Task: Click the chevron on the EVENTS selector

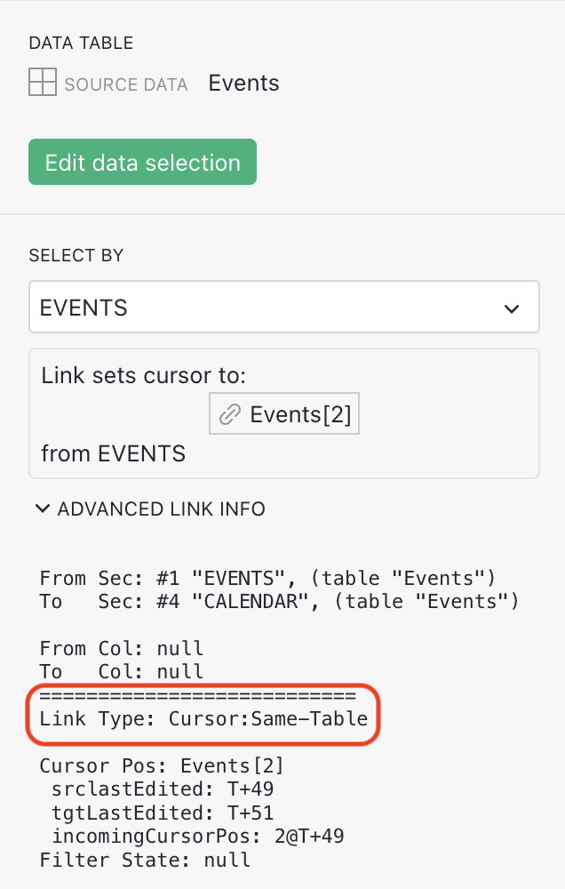Action: [x=512, y=308]
